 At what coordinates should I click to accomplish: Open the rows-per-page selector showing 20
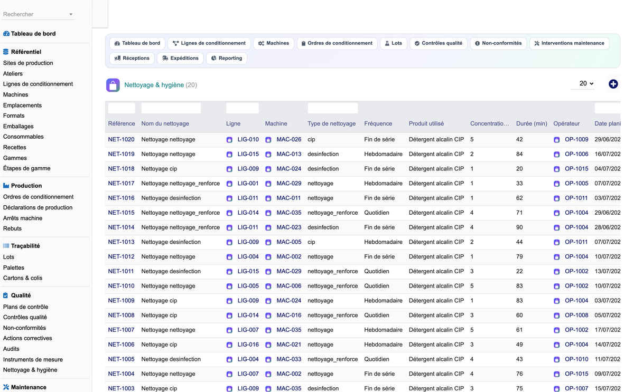point(583,83)
